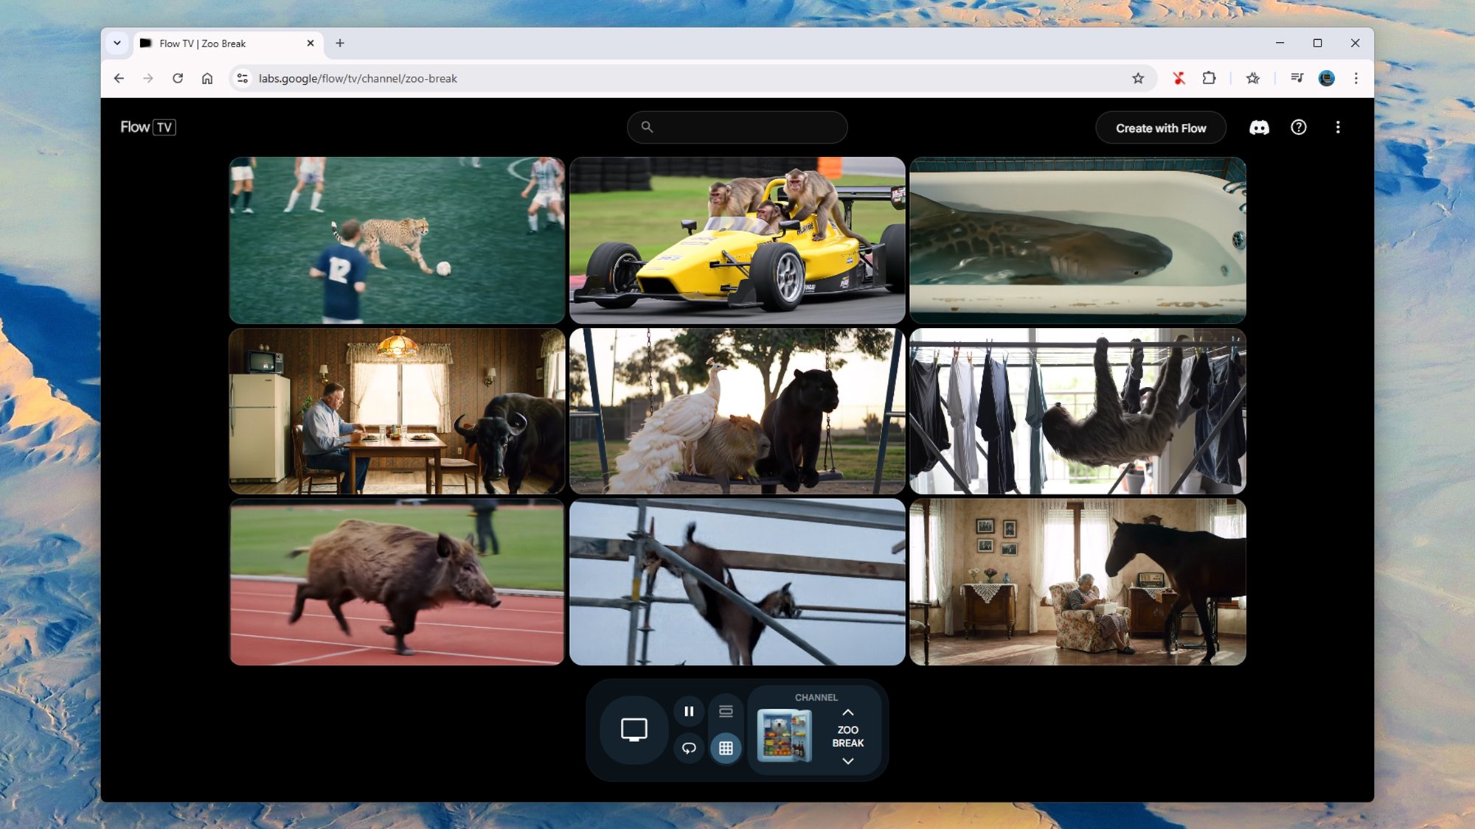Toggle the grid view button

726,748
